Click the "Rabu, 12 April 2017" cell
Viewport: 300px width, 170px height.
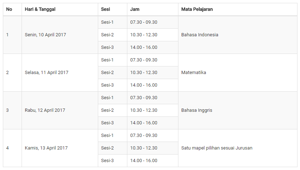pos(60,110)
